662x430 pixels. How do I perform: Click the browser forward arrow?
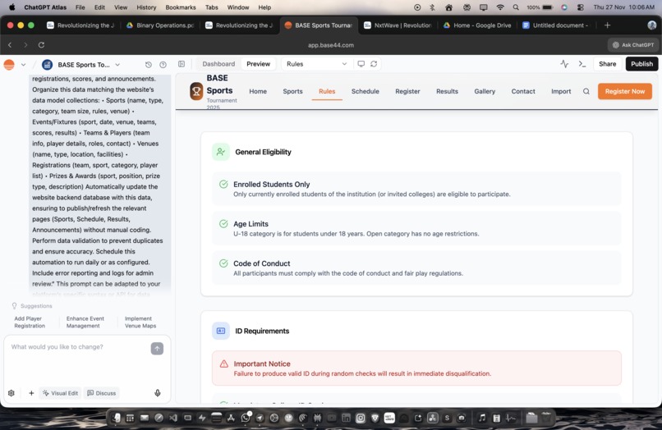25,45
